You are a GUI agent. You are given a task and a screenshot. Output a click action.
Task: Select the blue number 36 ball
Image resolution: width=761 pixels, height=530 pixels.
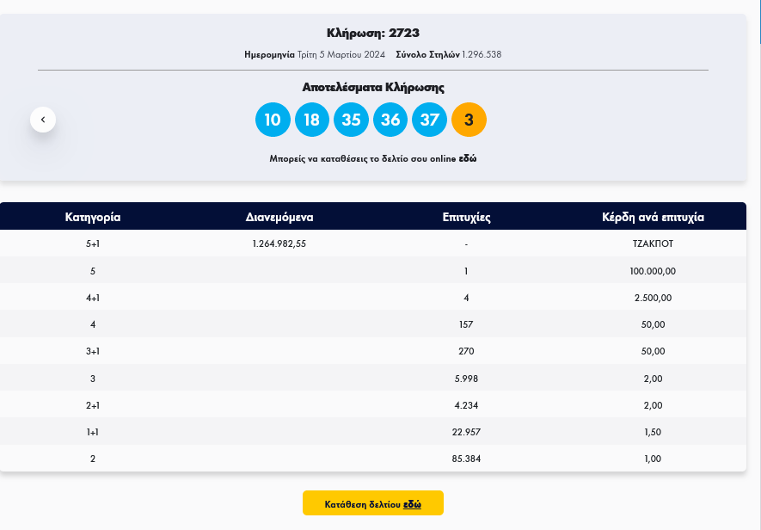pyautogui.click(x=390, y=120)
